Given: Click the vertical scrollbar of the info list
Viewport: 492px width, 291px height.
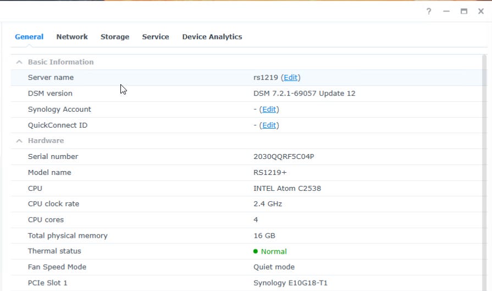Looking at the screenshot, I should (484, 173).
